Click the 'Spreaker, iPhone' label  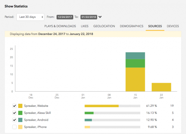[35, 127]
